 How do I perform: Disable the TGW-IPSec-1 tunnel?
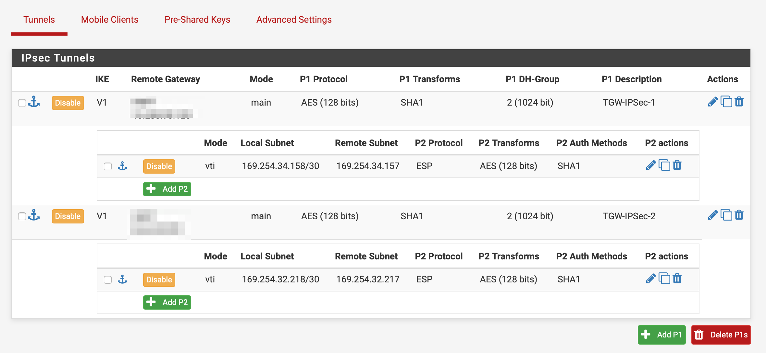(x=68, y=103)
